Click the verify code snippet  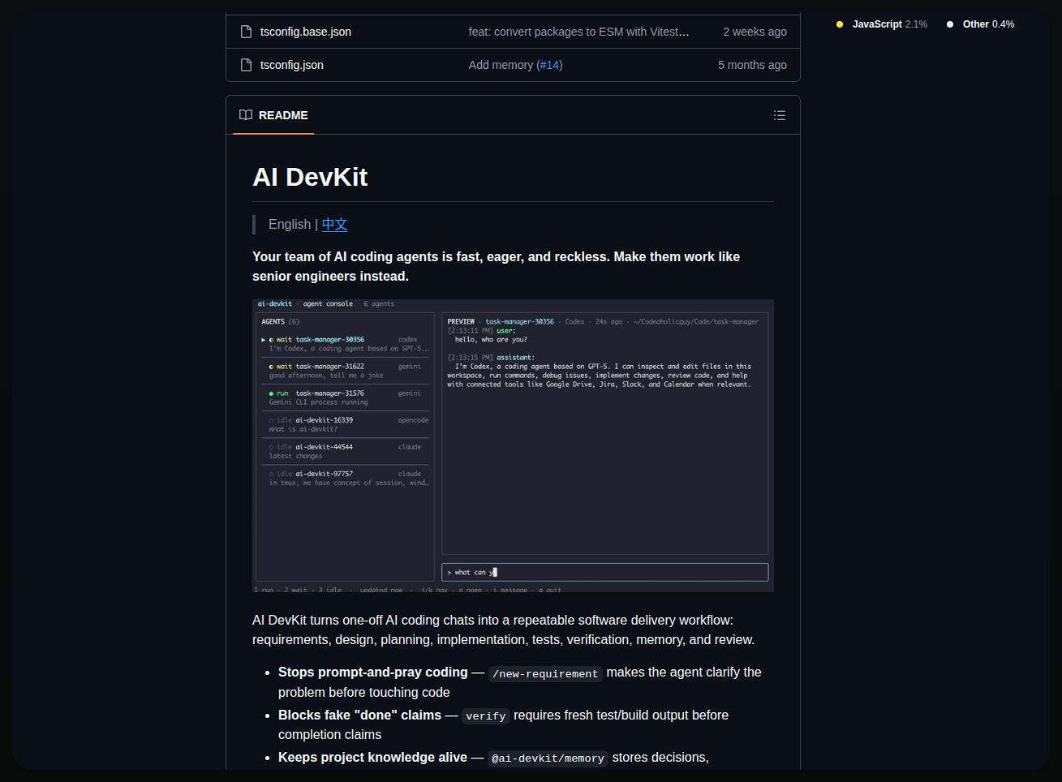pos(486,716)
